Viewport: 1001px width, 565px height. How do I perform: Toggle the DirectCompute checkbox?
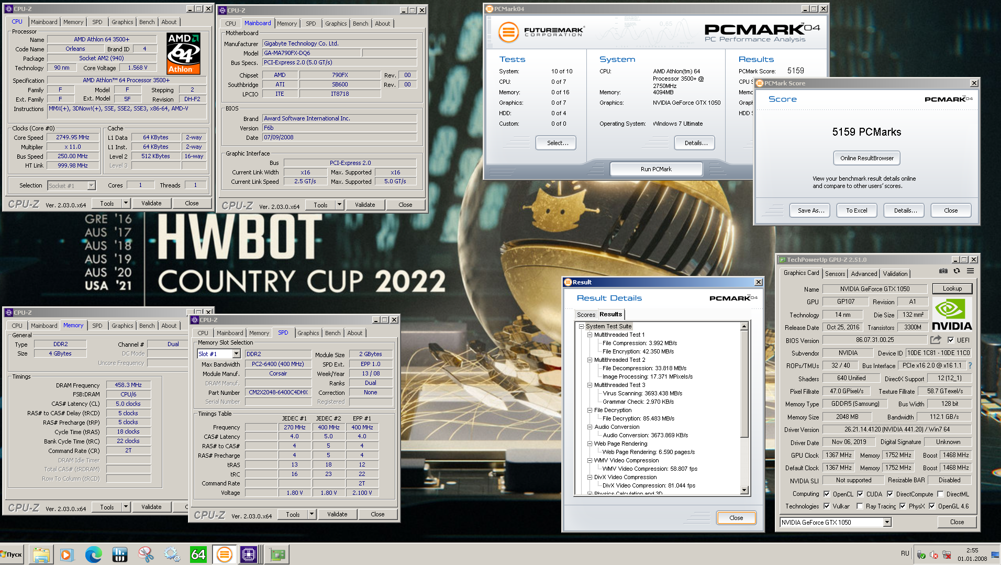tap(890, 494)
